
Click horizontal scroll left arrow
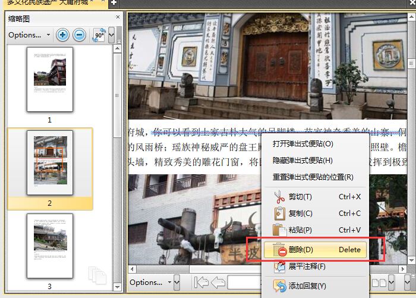[132, 269]
